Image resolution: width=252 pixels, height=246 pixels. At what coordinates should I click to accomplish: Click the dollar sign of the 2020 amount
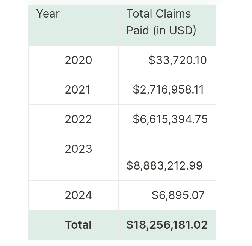(x=152, y=60)
